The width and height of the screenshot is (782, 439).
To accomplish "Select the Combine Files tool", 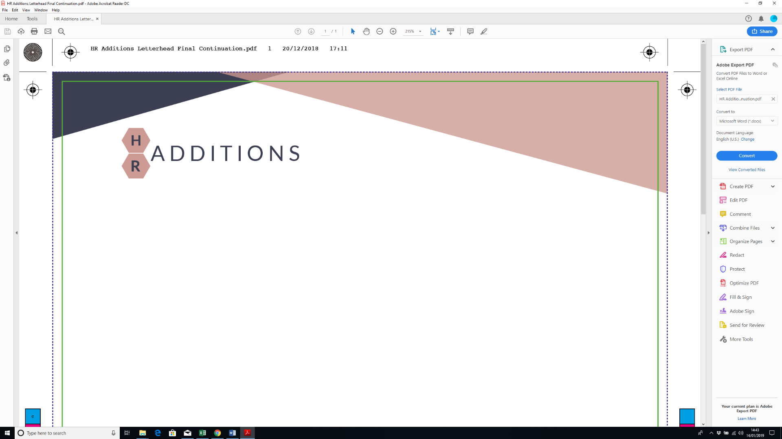I will pos(745,228).
